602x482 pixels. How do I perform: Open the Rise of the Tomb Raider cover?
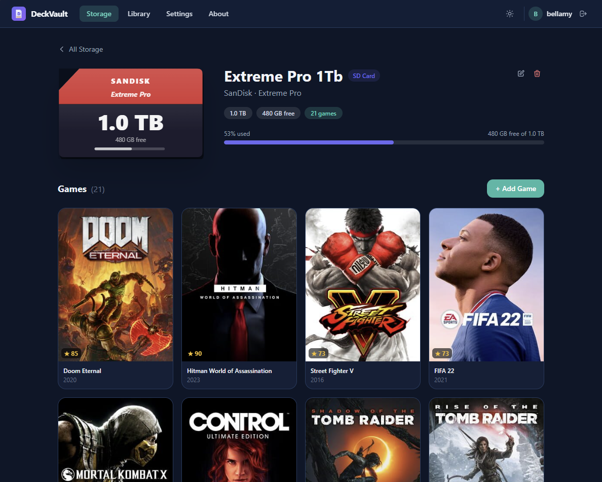pos(486,440)
